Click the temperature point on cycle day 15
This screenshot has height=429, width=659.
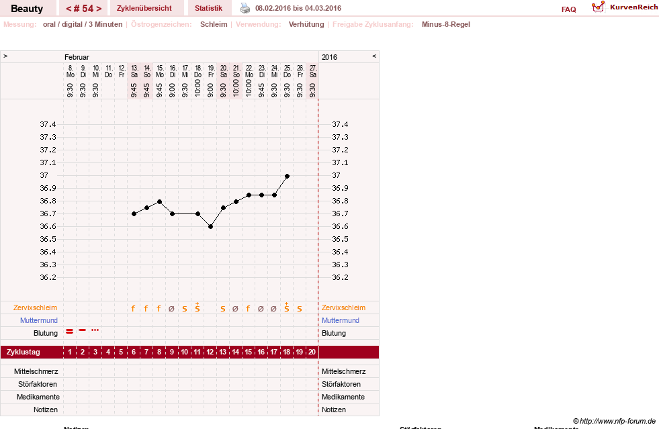[x=249, y=195]
